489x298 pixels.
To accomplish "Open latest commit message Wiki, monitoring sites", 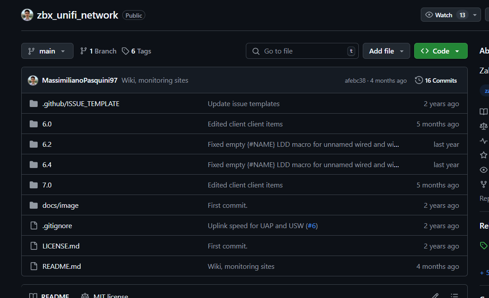I will (x=155, y=80).
